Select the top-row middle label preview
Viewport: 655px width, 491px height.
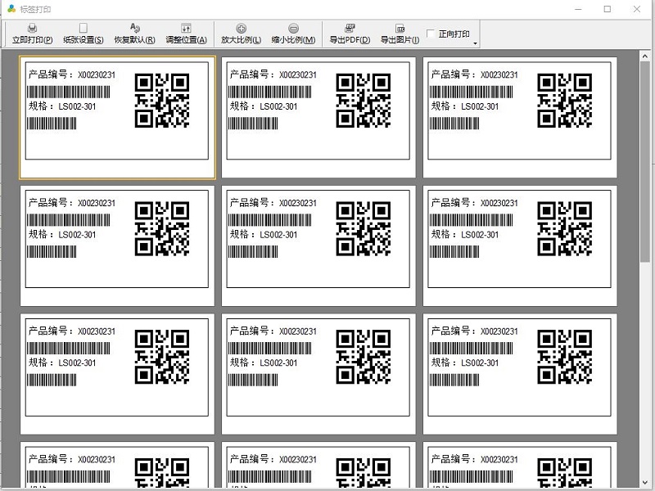point(318,118)
